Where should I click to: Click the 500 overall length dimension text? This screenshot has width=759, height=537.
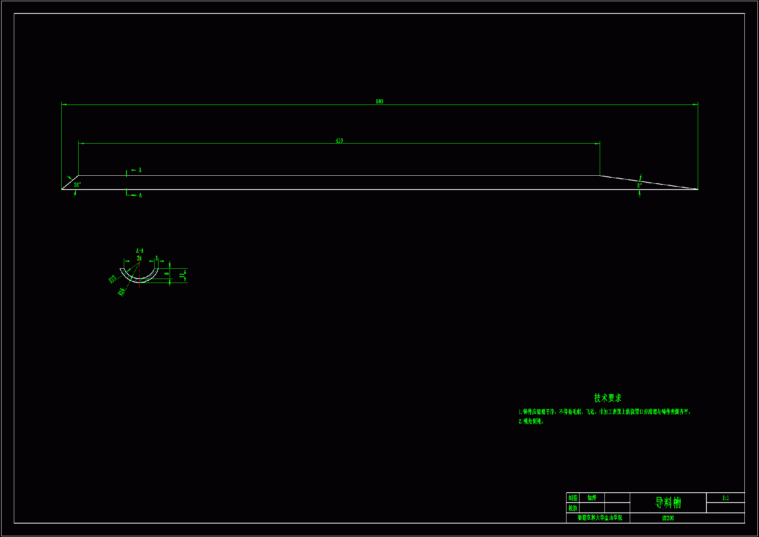(x=379, y=102)
